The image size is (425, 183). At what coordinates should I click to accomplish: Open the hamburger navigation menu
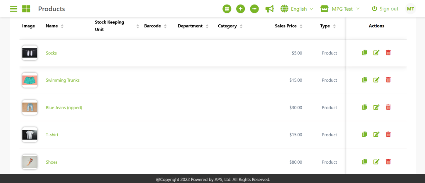[x=14, y=9]
